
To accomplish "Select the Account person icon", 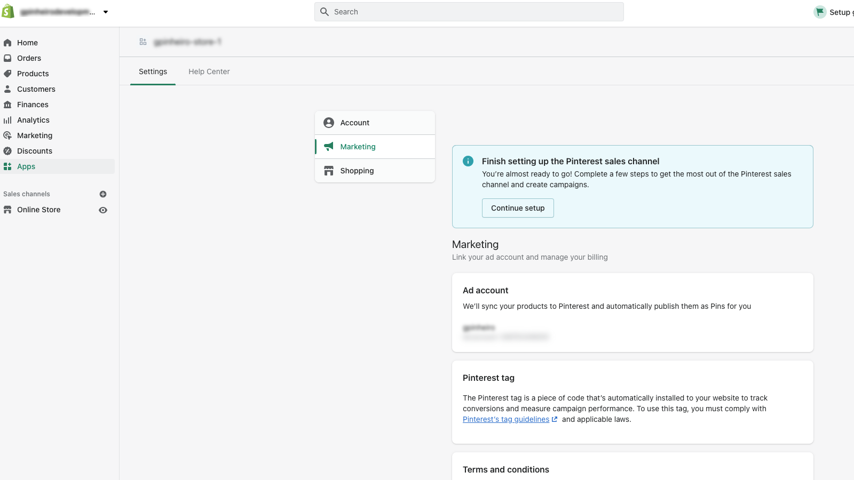I will [328, 122].
